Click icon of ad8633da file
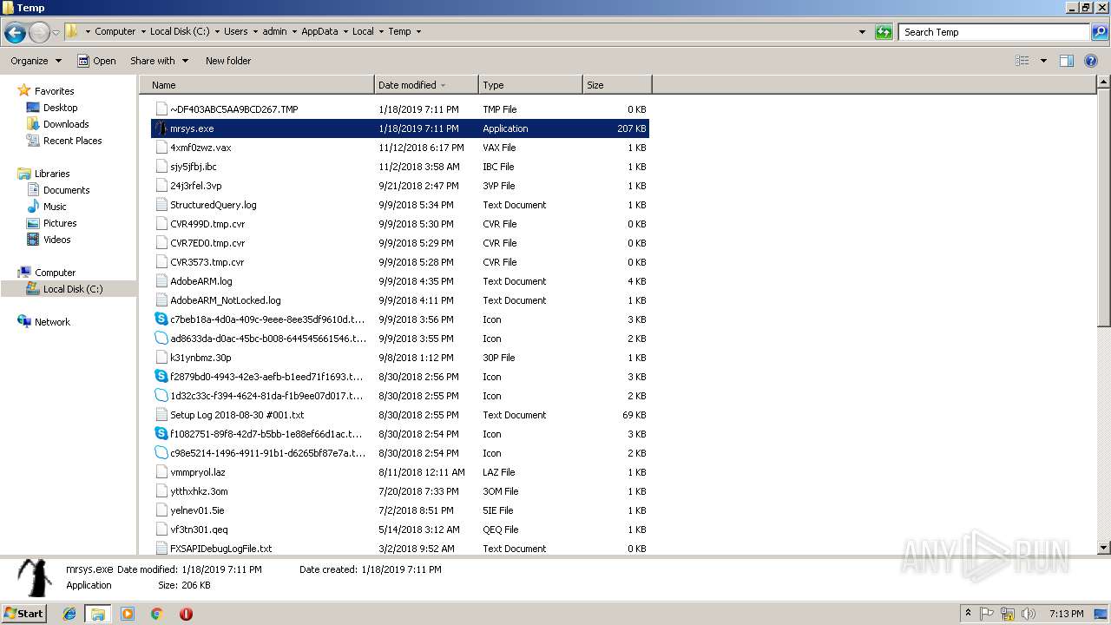 (x=161, y=339)
